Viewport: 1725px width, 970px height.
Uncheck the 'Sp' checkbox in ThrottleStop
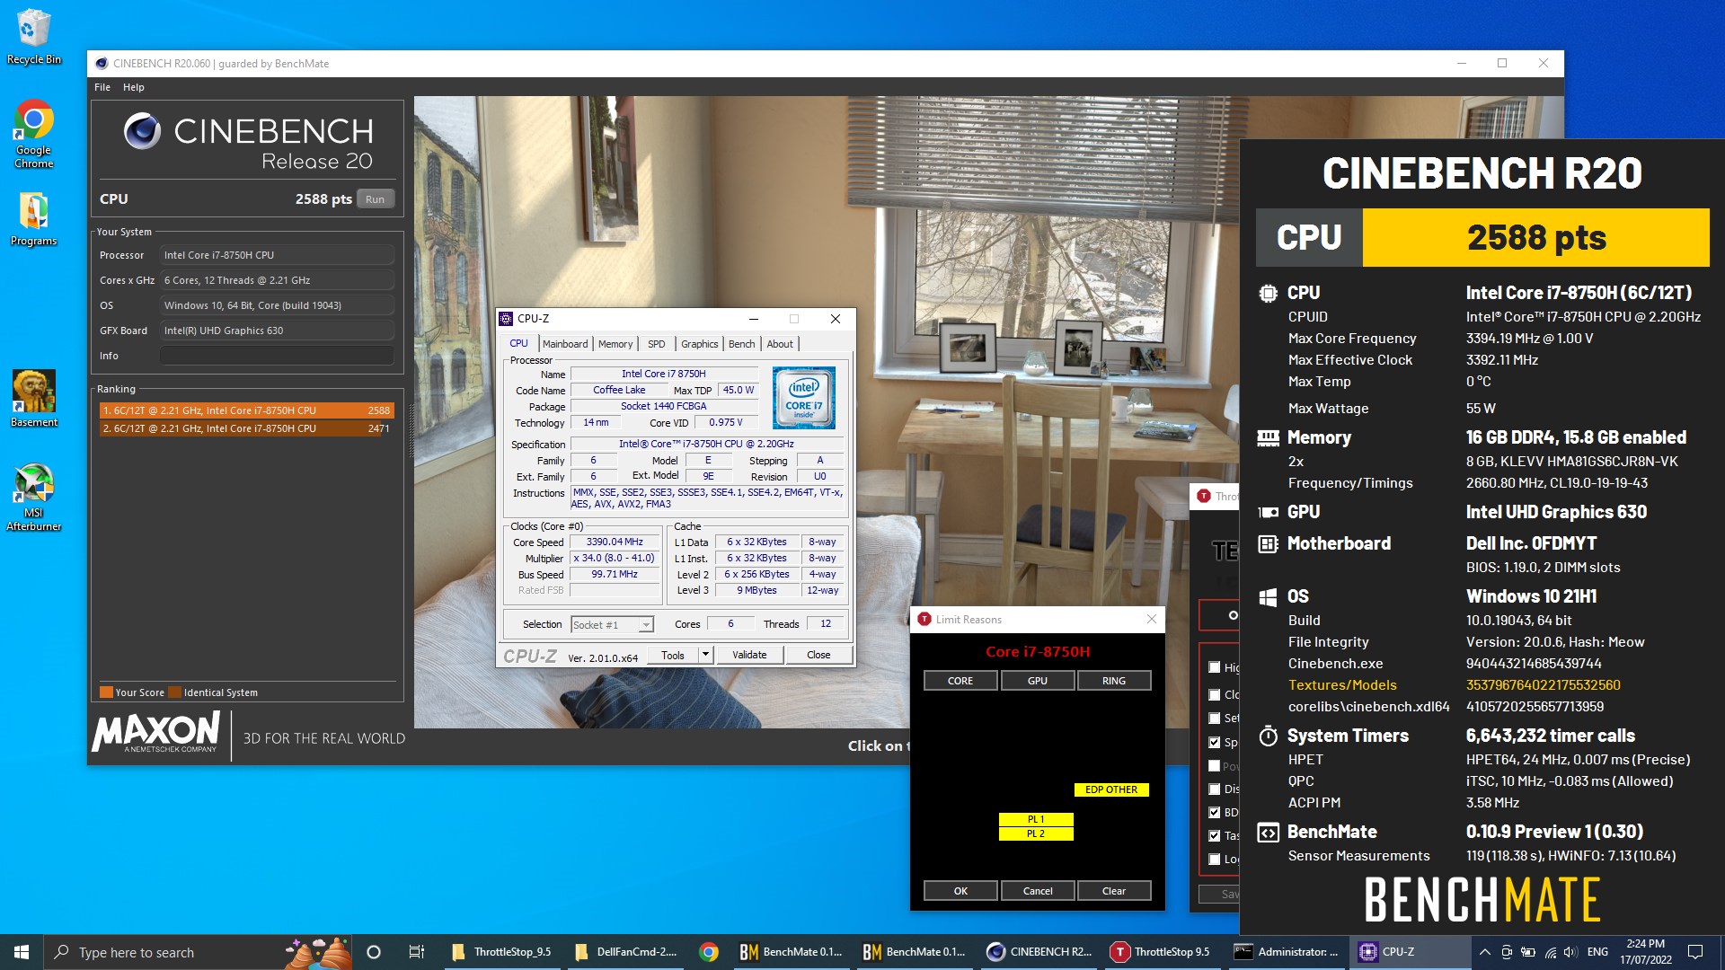(x=1215, y=742)
